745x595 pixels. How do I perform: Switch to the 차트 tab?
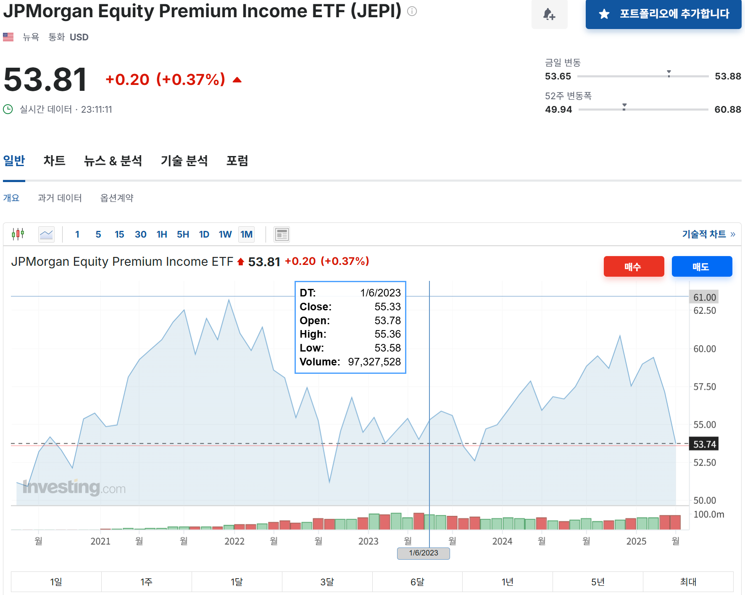(x=55, y=161)
